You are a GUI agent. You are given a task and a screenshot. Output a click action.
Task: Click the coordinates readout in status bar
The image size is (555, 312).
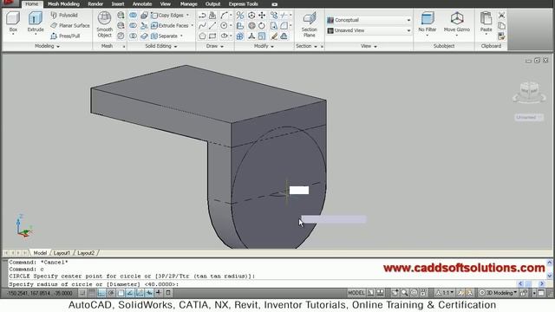[x=40, y=293]
